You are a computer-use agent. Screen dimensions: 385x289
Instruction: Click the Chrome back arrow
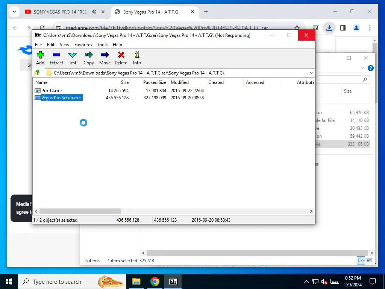click(15, 28)
